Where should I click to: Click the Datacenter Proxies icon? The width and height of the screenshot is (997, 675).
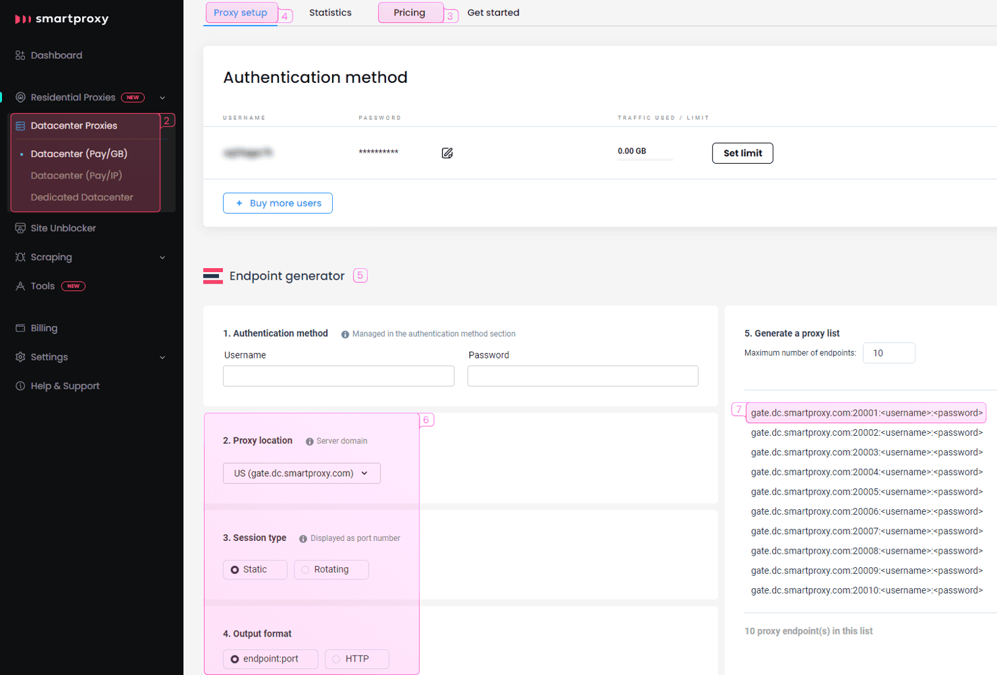coord(20,126)
